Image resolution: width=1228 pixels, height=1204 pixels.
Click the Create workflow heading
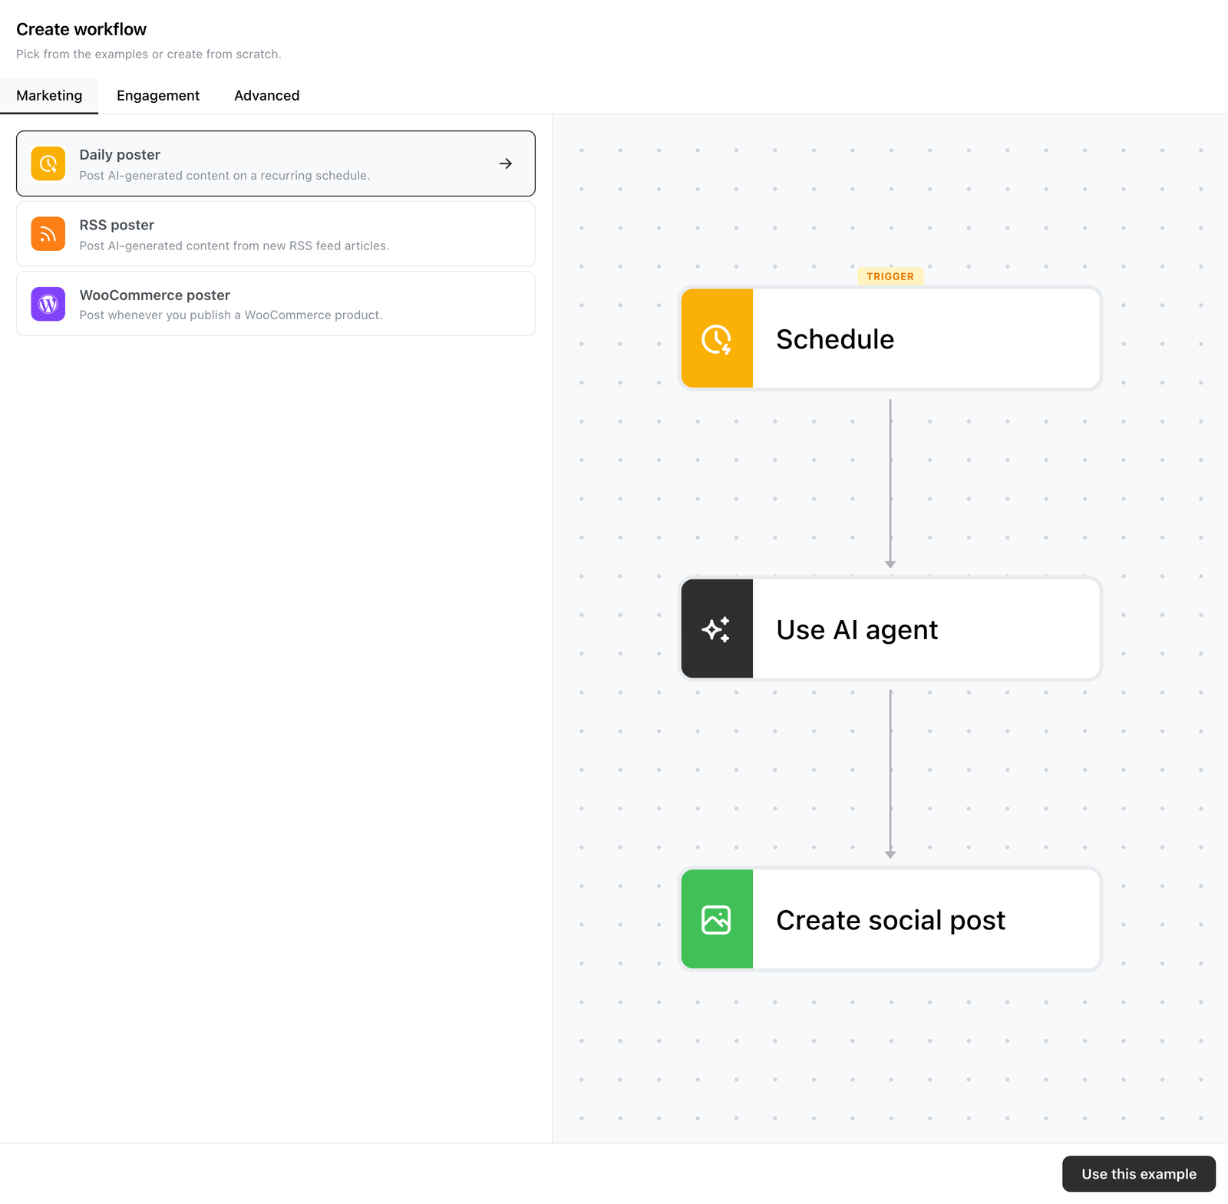pyautogui.click(x=81, y=29)
